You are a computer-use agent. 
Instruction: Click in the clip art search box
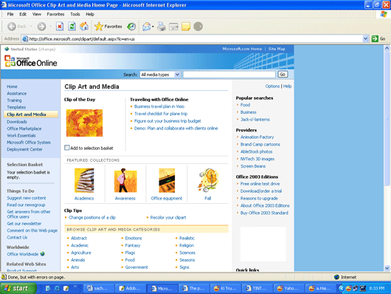[x=229, y=75]
